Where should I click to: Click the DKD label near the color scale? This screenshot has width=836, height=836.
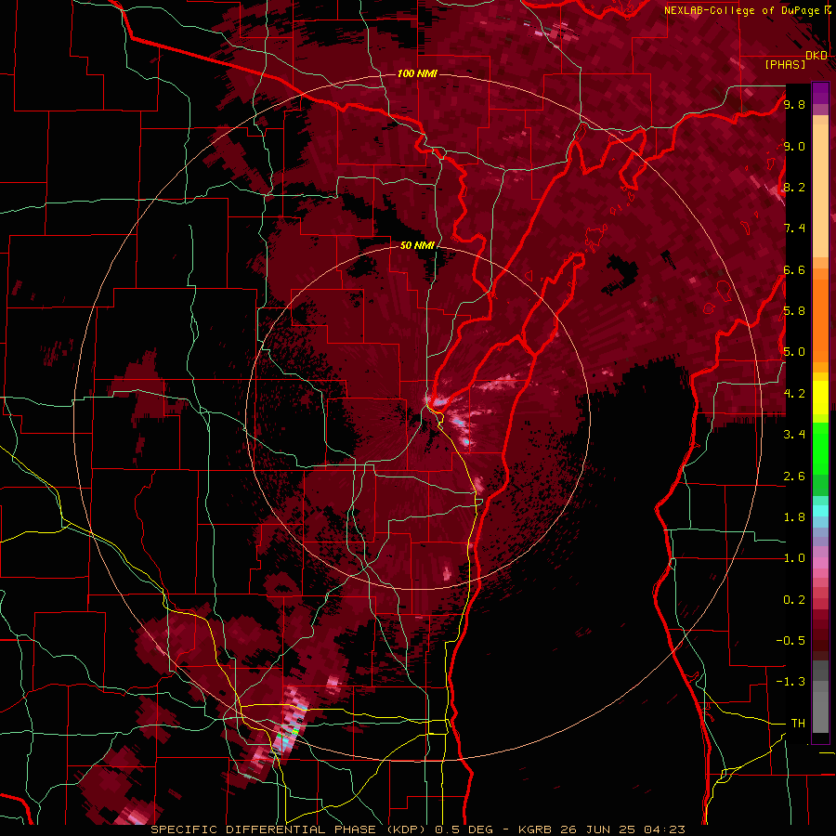pyautogui.click(x=816, y=56)
